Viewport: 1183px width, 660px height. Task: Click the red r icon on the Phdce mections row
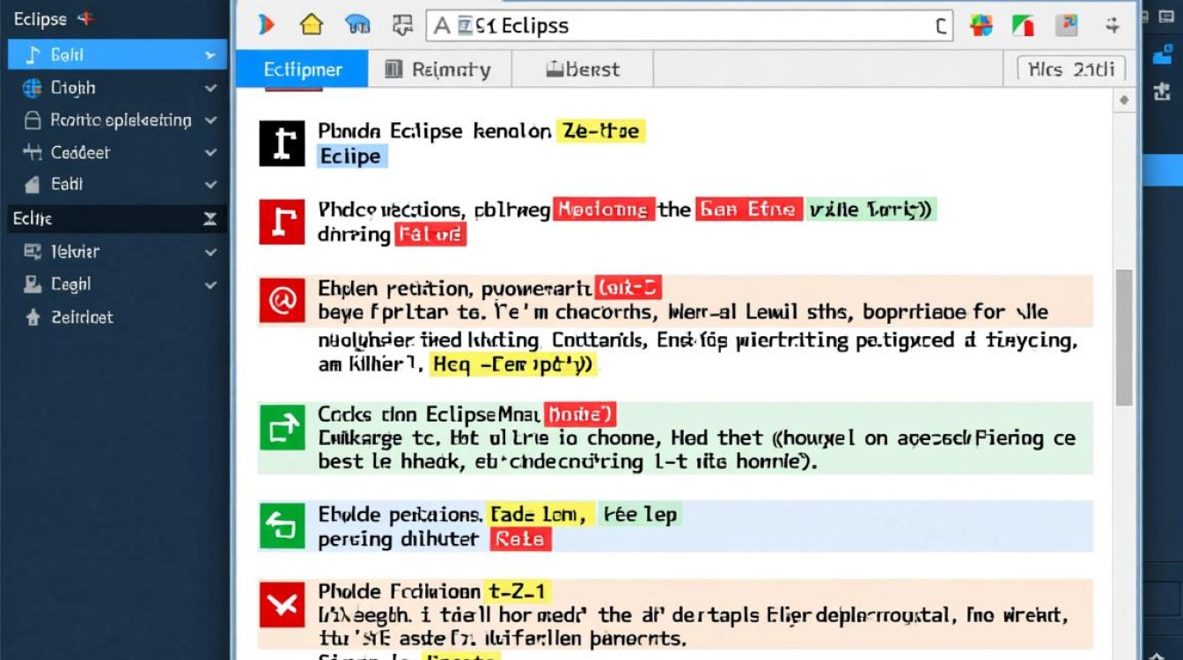(x=282, y=222)
